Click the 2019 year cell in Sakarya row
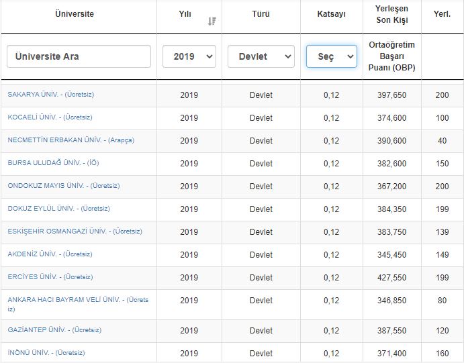The height and width of the screenshot is (363, 464). [x=189, y=95]
